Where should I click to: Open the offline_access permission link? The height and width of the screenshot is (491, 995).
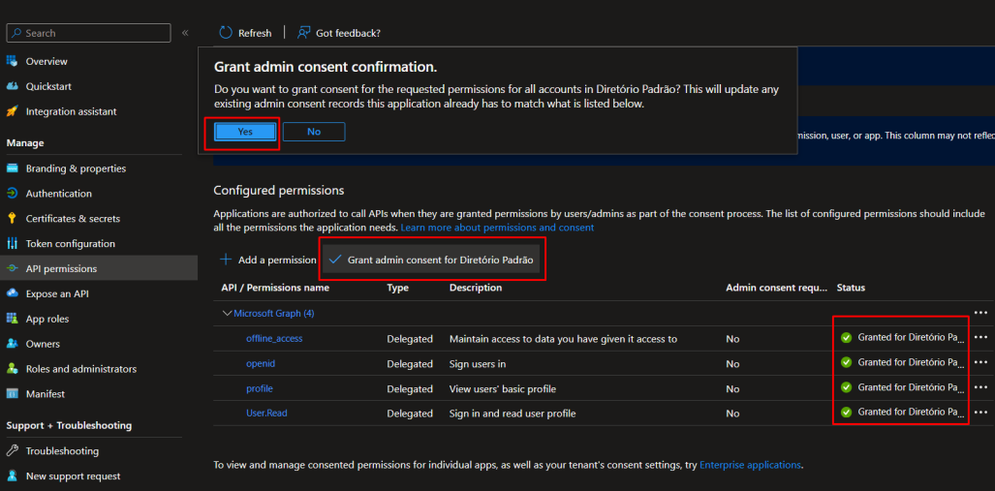(274, 338)
